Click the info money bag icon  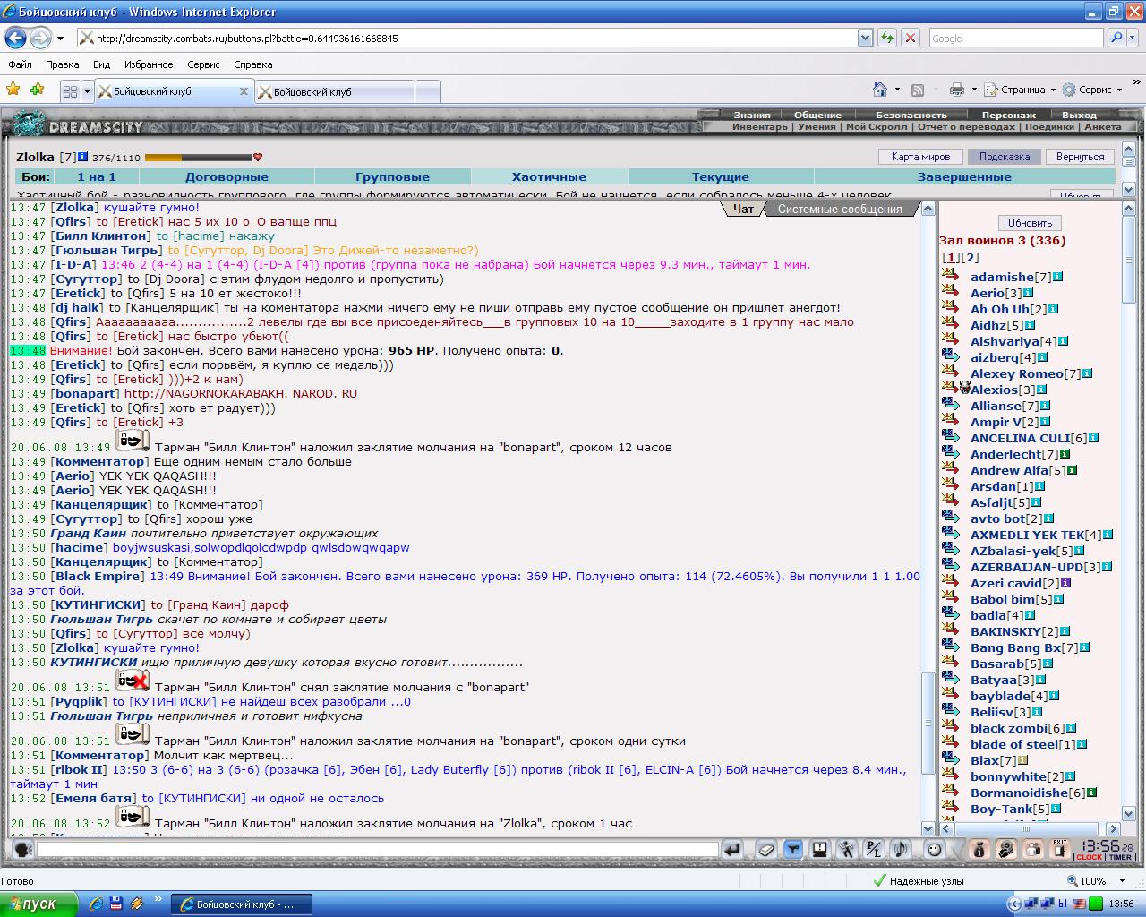(979, 849)
